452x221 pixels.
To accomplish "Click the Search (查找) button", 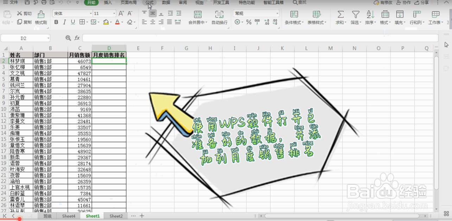I will (x=300, y=2).
